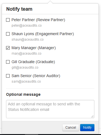Click the textarea resize grip handle

click(x=92, y=116)
